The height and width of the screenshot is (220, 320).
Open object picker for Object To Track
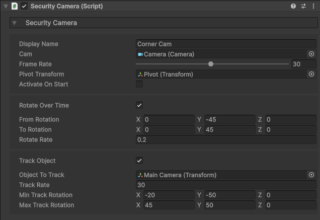(x=311, y=175)
